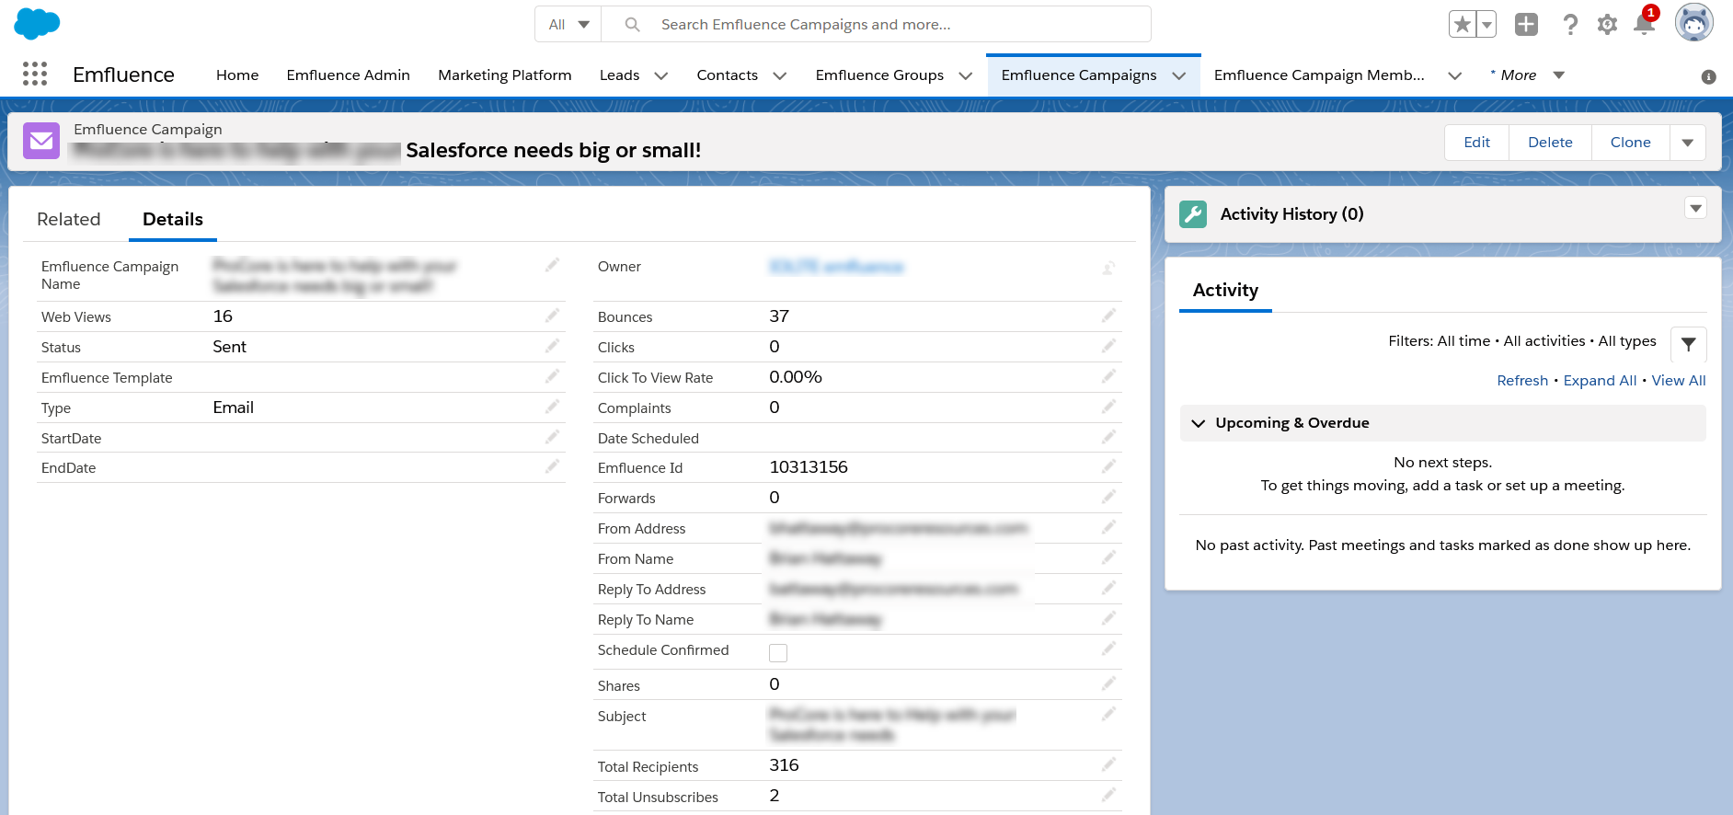Edit Bounces field pencil icon
The image size is (1733, 815).
(1108, 316)
